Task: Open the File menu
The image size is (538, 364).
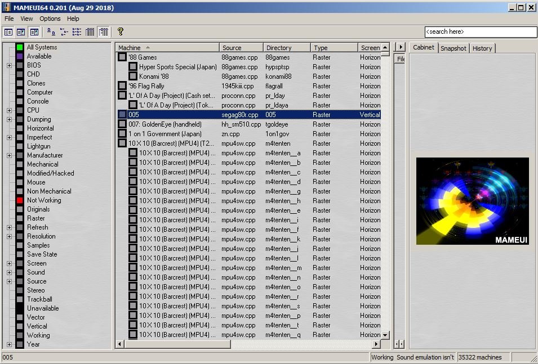Action: click(9, 19)
